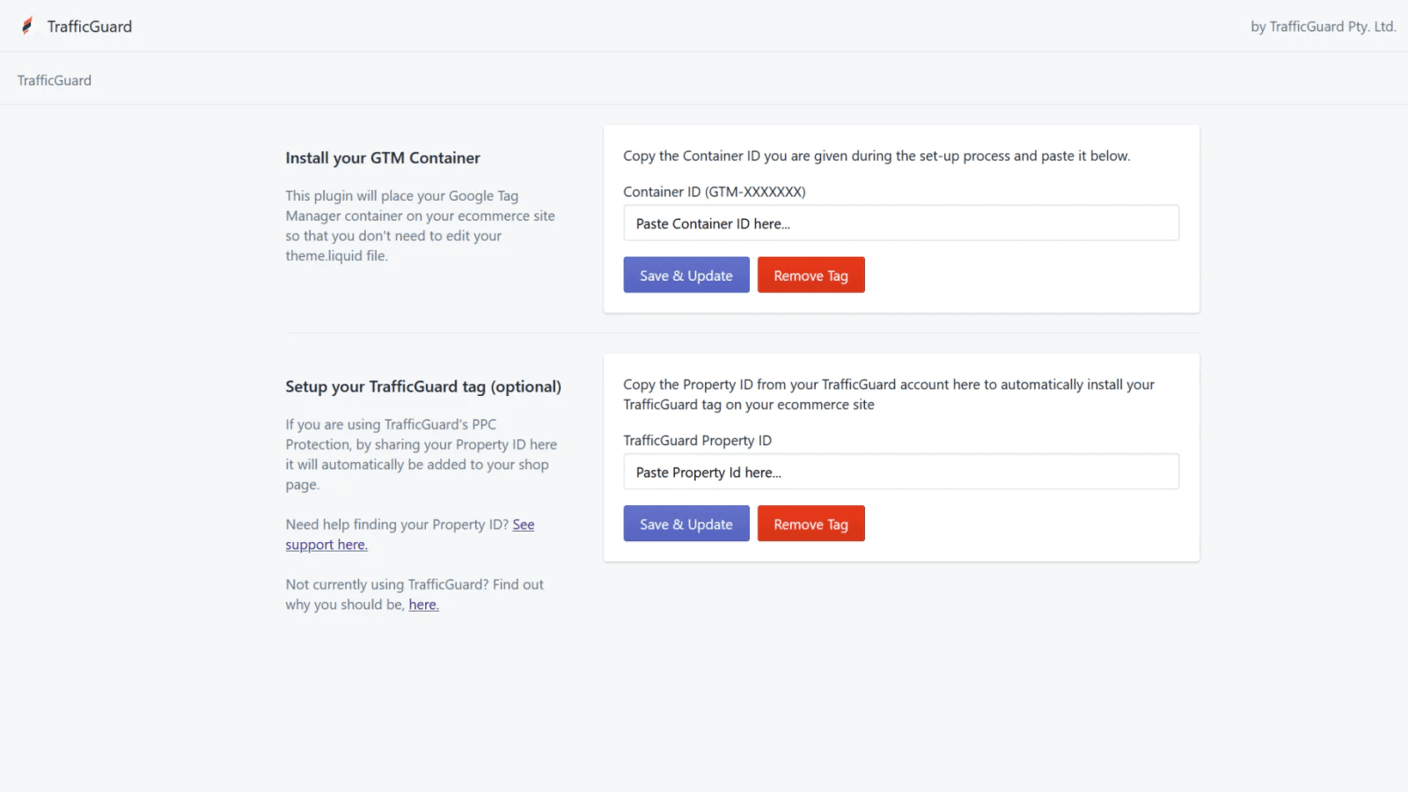Viewport: 1408px width, 792px height.
Task: Focus the 'Paste Property Id here' input field
Action: pyautogui.click(x=900, y=472)
